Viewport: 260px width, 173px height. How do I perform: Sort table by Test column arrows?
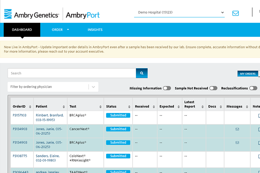pos(100,107)
